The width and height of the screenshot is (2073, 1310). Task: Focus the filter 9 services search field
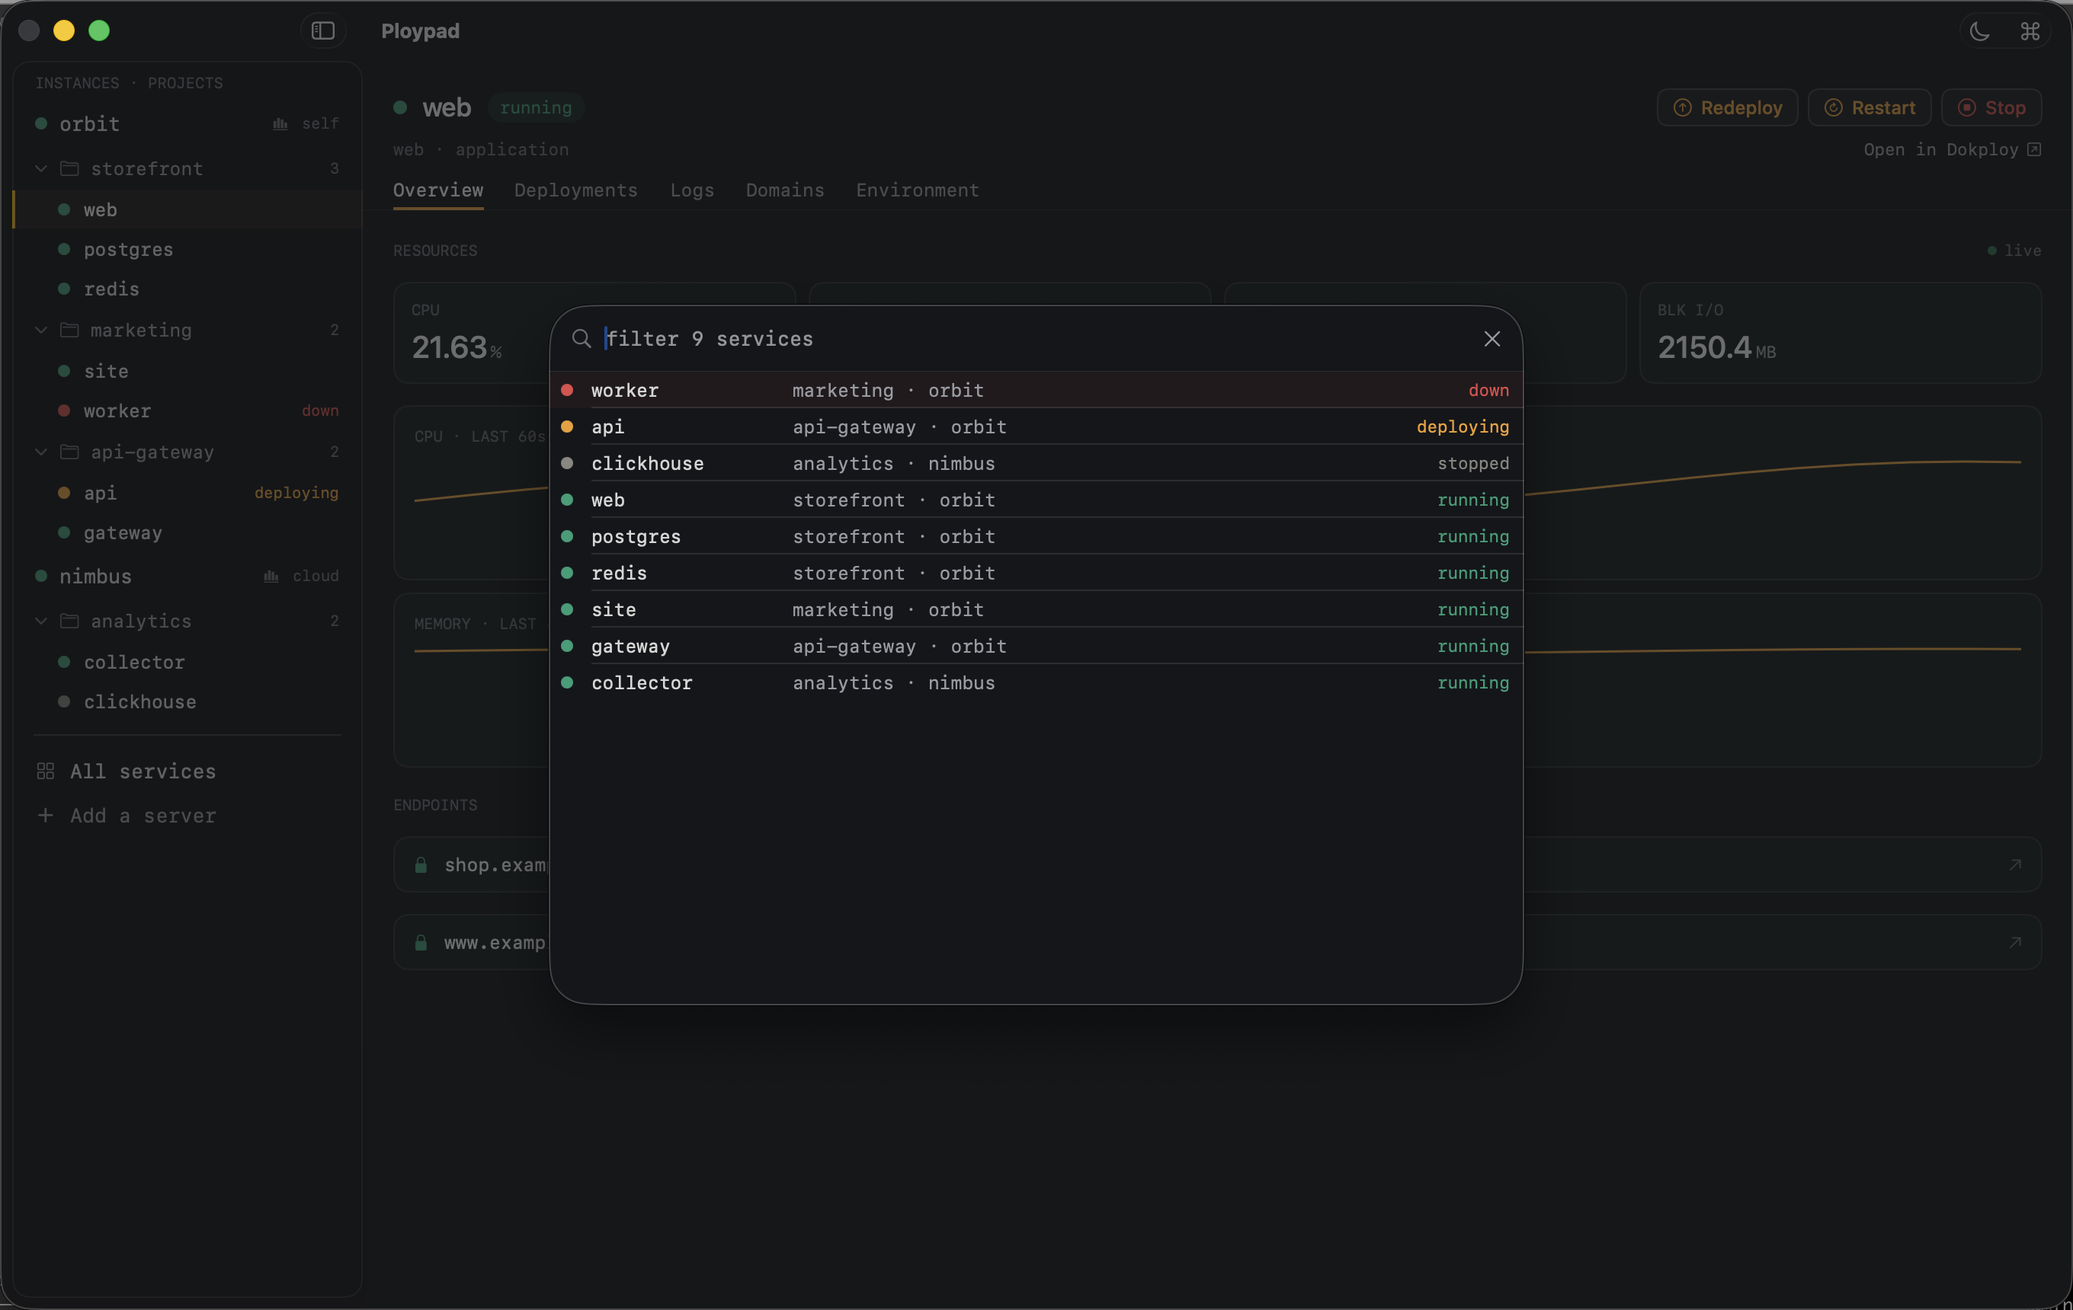(1036, 339)
